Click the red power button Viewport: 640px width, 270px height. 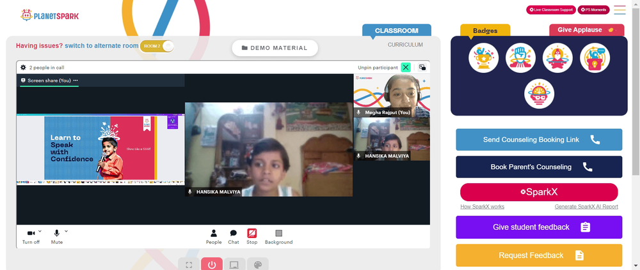[211, 265]
